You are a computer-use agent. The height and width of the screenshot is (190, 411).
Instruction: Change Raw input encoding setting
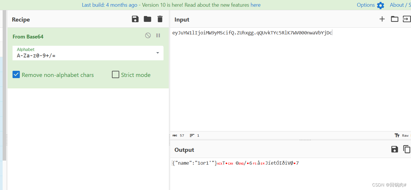tap(402, 136)
